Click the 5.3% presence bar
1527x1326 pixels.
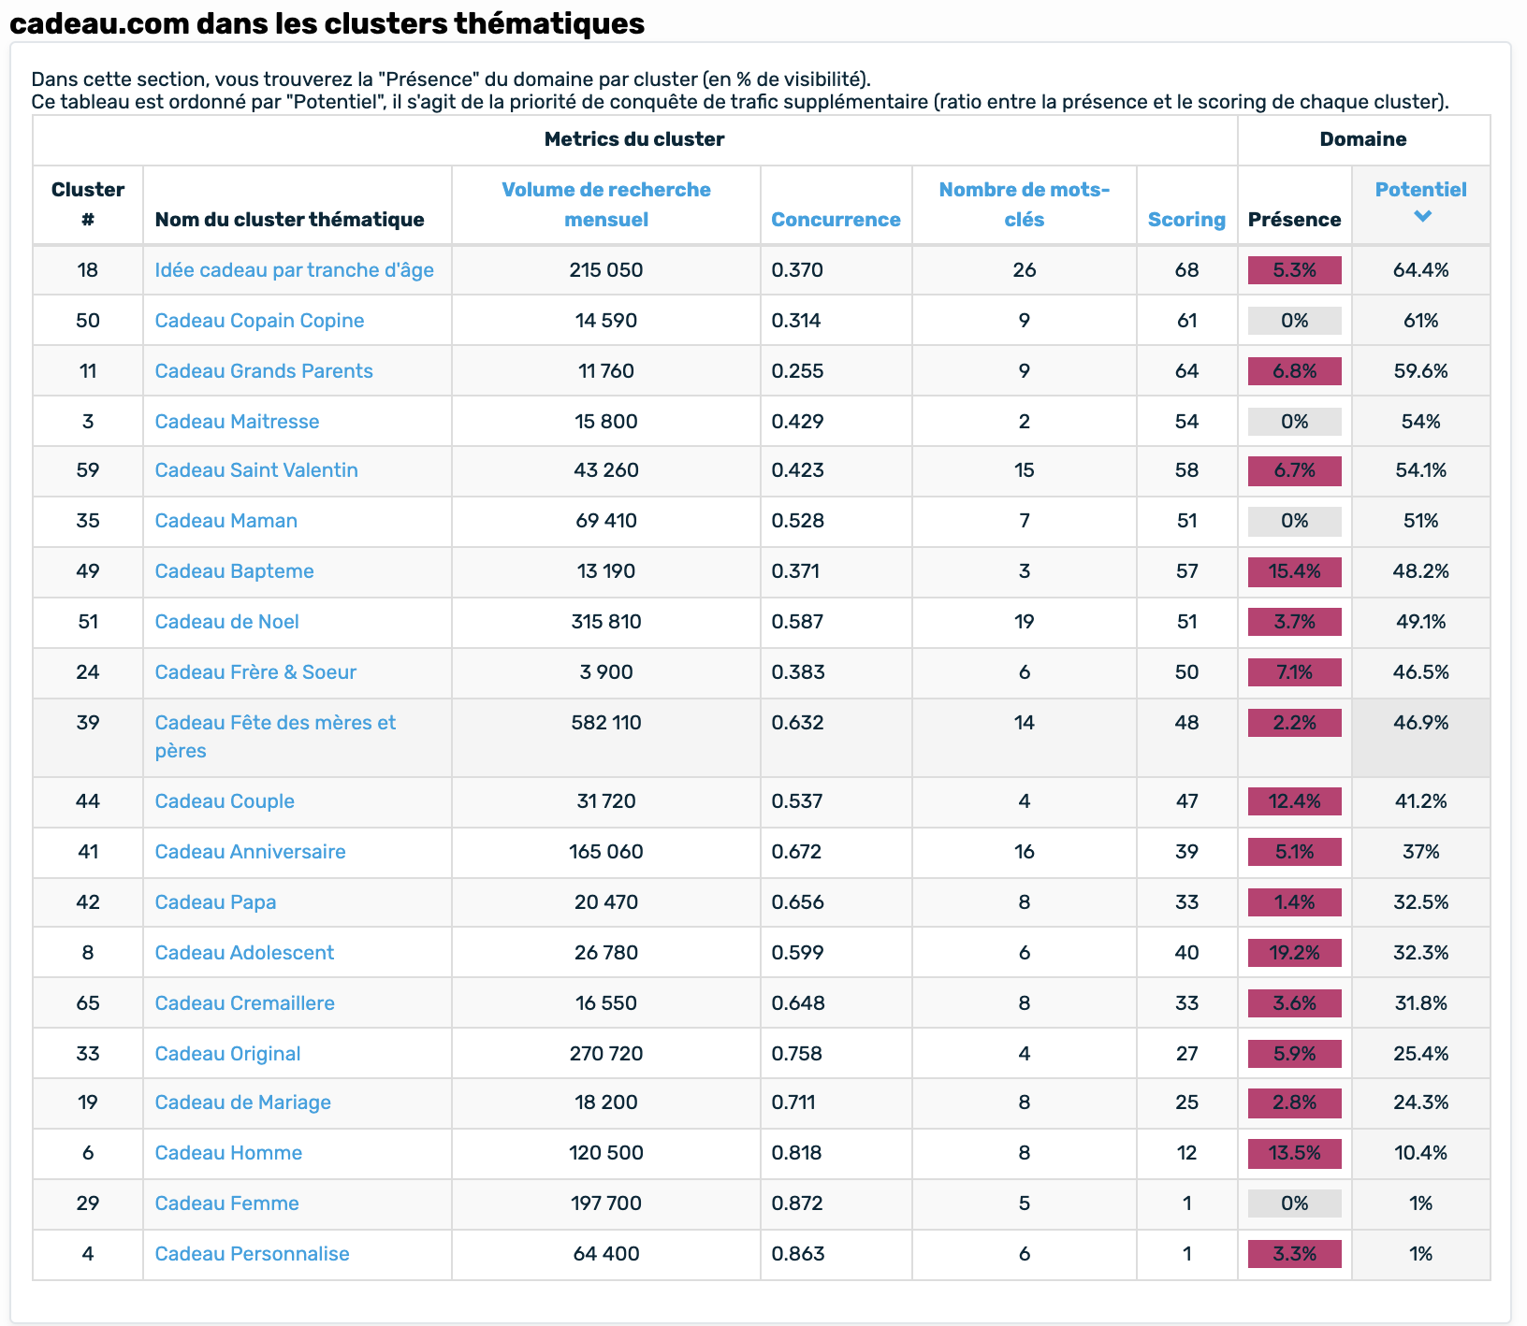1295,270
